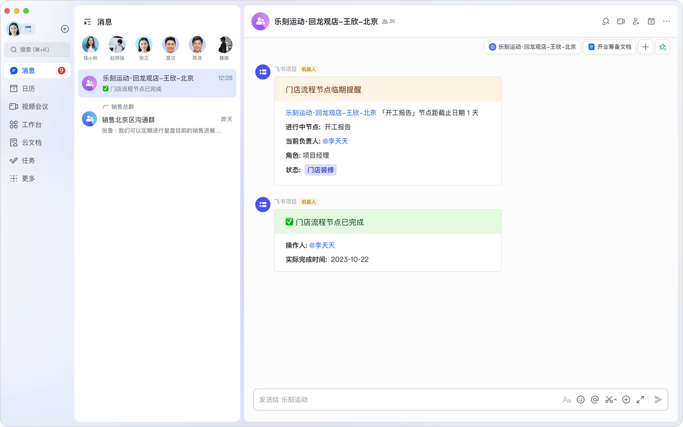This screenshot has width=683, height=427.
Task: Insert an @ mention
Action: 594,399
